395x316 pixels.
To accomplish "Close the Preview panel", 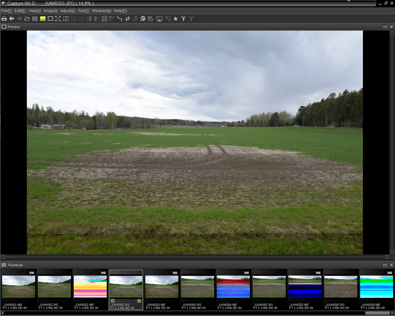I will coord(392,27).
